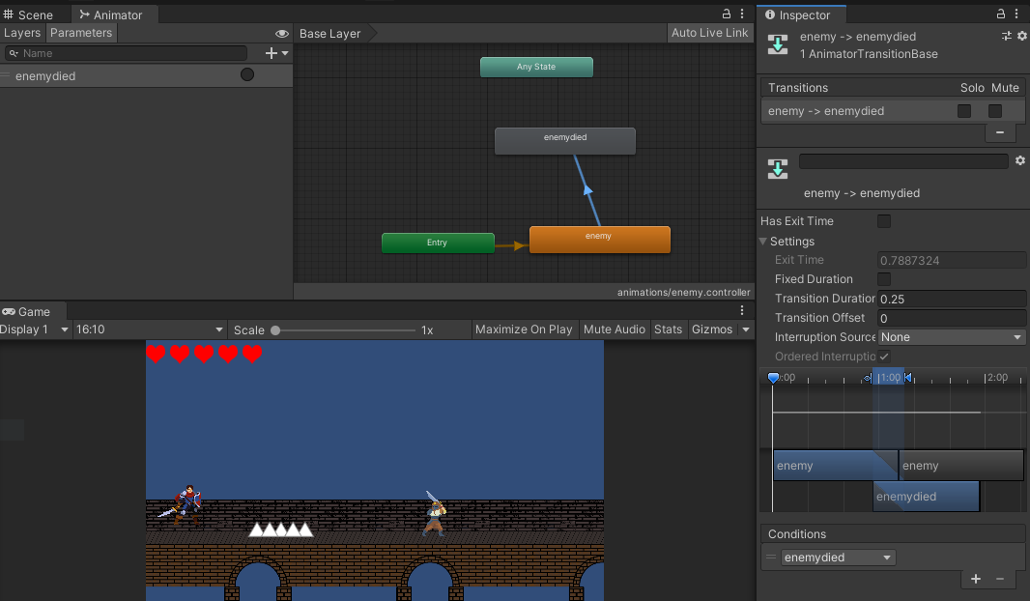Open the Layers tab in Animator

click(22, 33)
